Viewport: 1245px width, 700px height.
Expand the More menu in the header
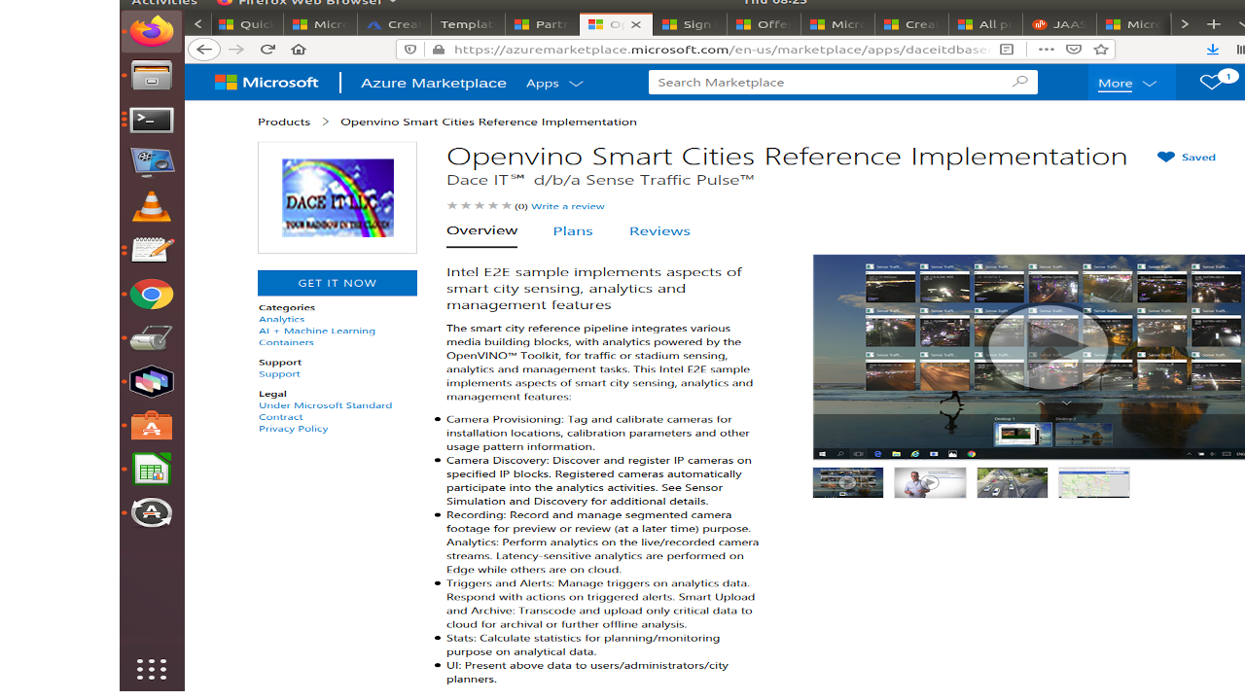click(x=1127, y=83)
